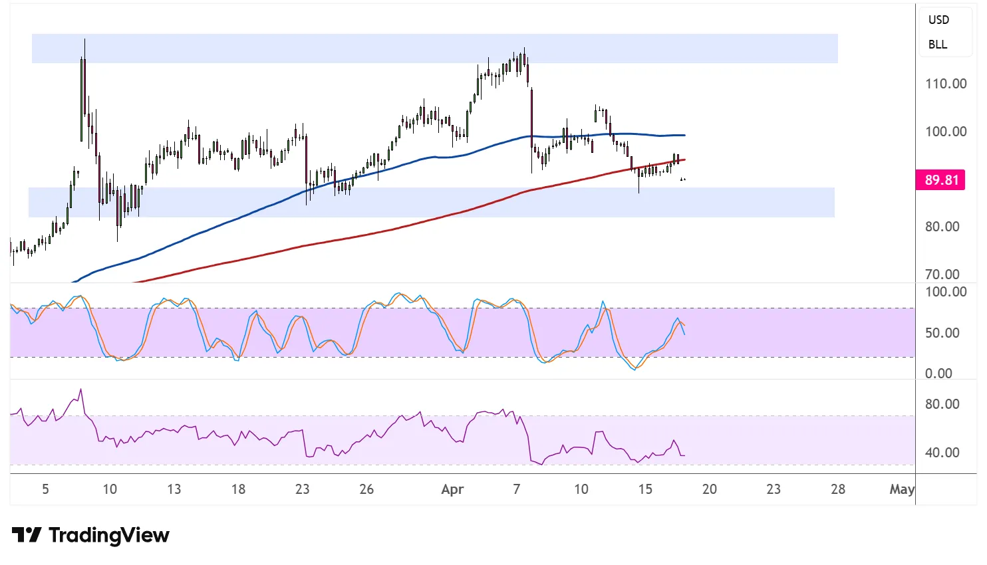Click the BLL symbol label
The image size is (987, 565).
(x=937, y=45)
